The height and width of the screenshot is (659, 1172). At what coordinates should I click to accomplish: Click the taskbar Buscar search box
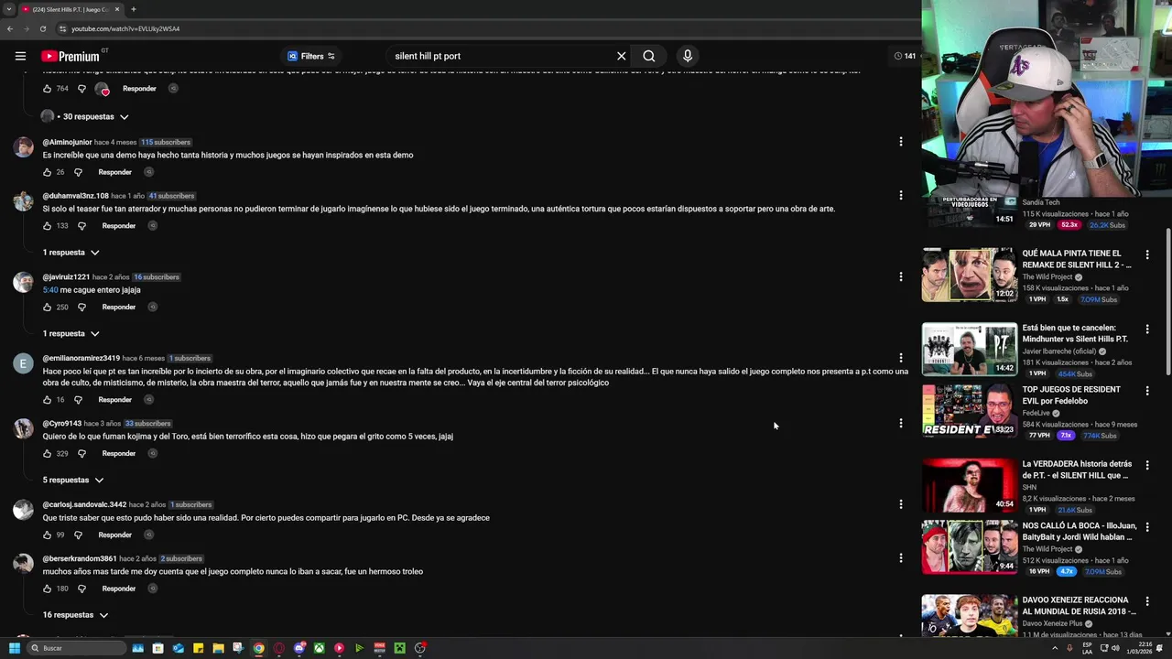pyautogui.click(x=77, y=648)
